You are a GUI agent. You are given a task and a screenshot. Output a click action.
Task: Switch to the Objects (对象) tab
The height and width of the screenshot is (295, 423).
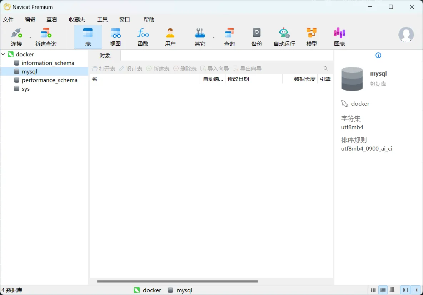coord(105,56)
